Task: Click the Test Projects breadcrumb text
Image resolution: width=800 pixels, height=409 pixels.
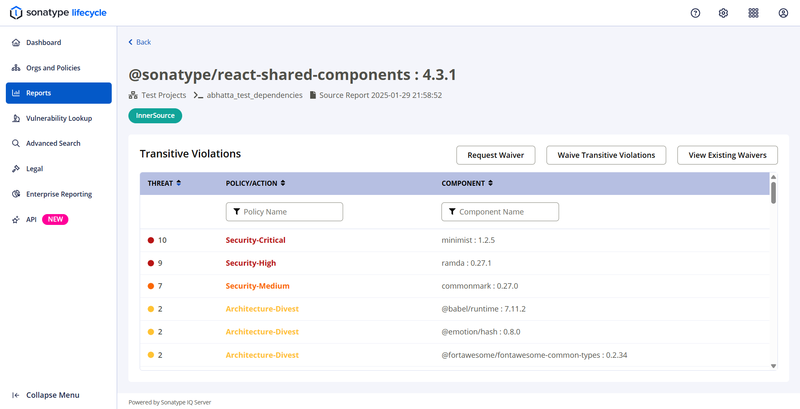Action: pyautogui.click(x=164, y=95)
